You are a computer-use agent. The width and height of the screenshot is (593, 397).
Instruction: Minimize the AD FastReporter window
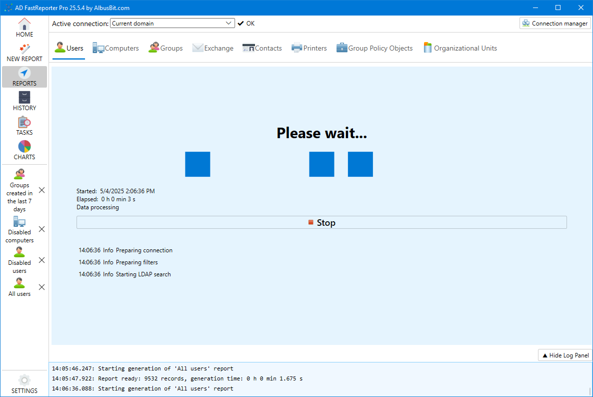pyautogui.click(x=535, y=8)
